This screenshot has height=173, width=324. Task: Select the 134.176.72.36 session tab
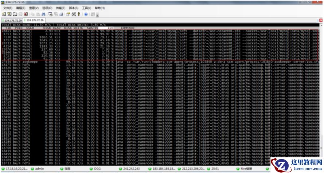point(35,20)
